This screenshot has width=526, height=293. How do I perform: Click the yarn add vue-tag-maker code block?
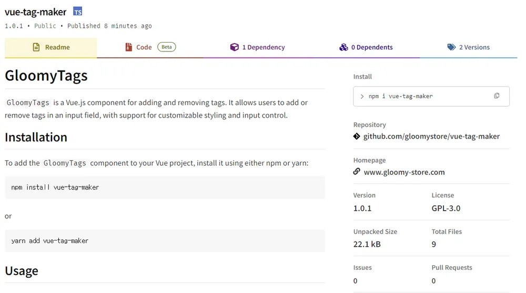tap(165, 241)
